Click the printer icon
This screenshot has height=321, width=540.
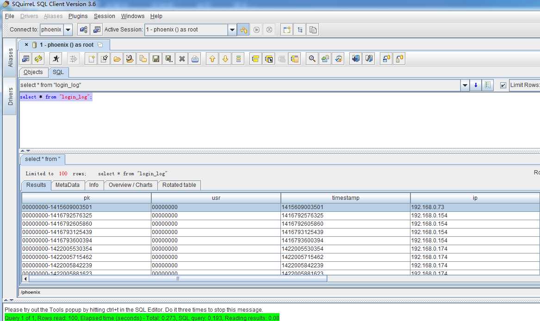(195, 59)
